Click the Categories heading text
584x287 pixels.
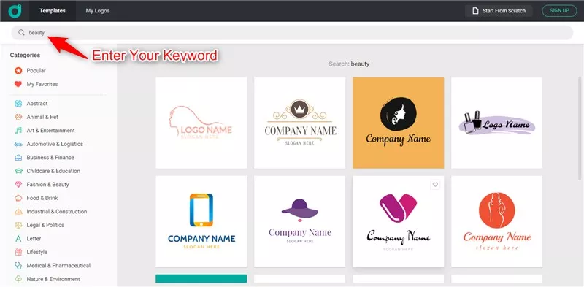(x=25, y=55)
